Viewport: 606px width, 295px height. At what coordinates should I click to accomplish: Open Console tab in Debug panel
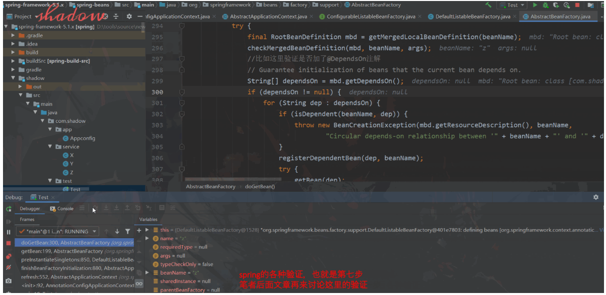(61, 209)
